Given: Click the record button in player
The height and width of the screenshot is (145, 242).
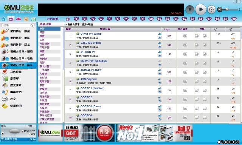Looking at the screenshot, I should (x=190, y=9).
